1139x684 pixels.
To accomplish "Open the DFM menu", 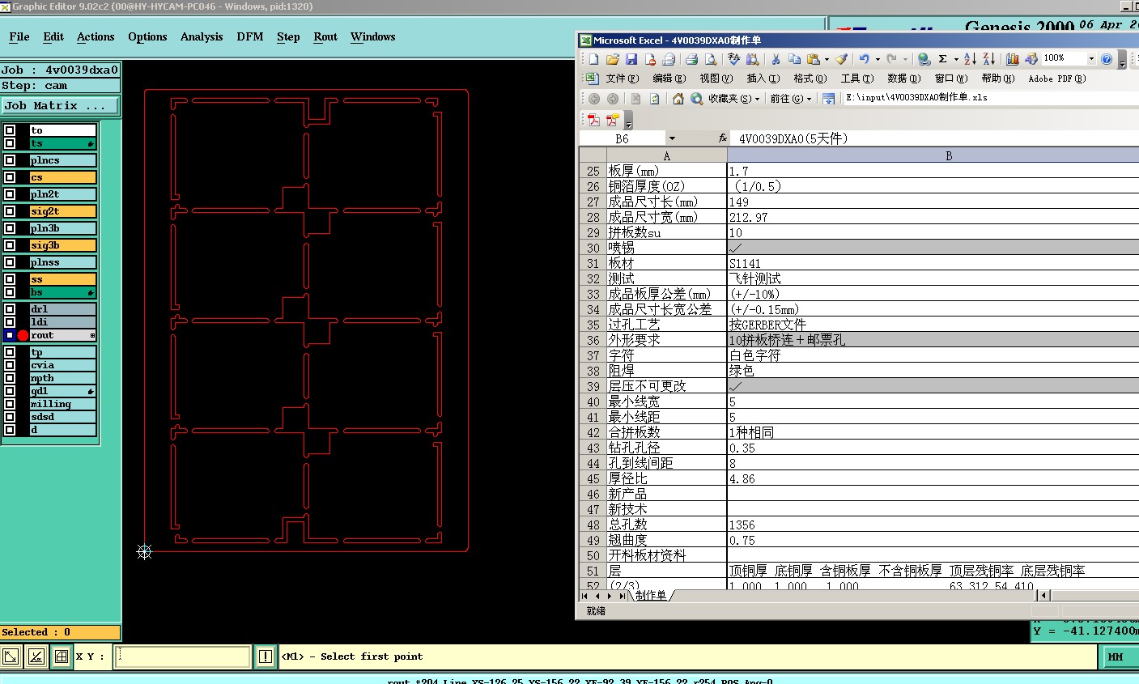I will click(x=249, y=36).
